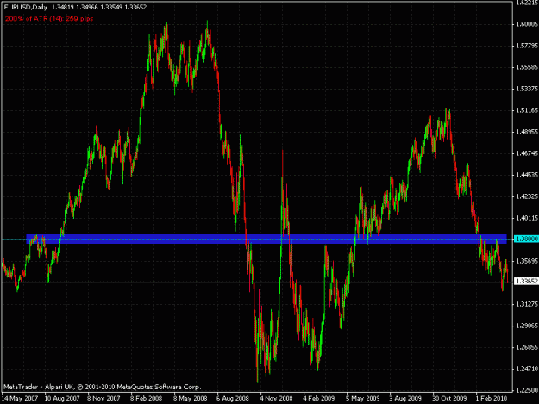Click the 1.60005 price axis label
This screenshot has height=404, width=539.
tap(527, 24)
